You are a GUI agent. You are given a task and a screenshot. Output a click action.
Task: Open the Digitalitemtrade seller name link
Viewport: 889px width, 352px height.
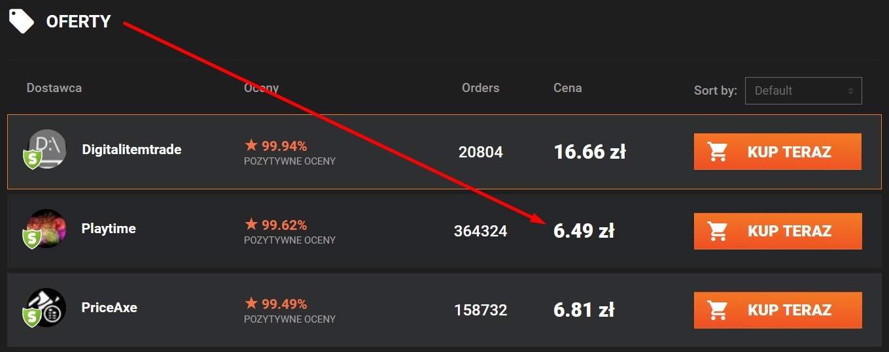point(131,150)
